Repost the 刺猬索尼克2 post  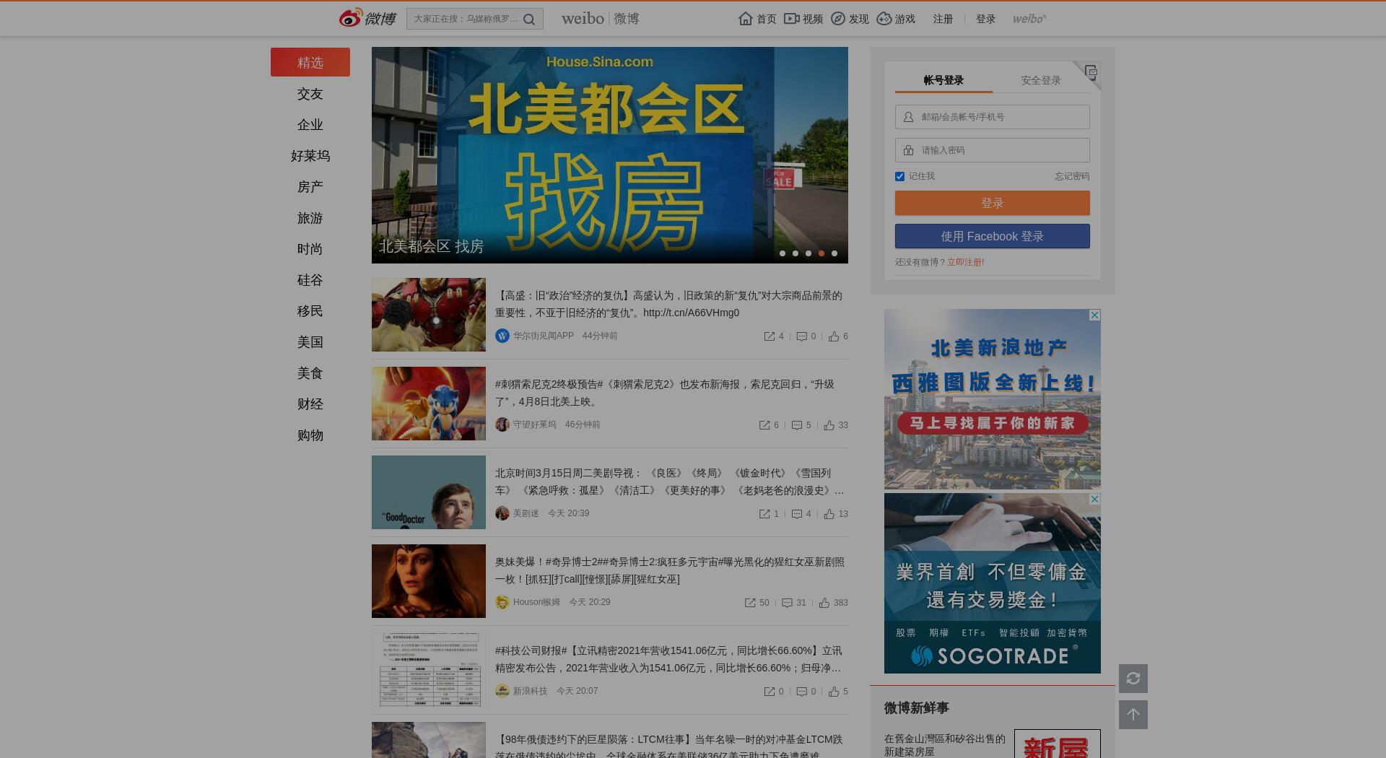764,425
